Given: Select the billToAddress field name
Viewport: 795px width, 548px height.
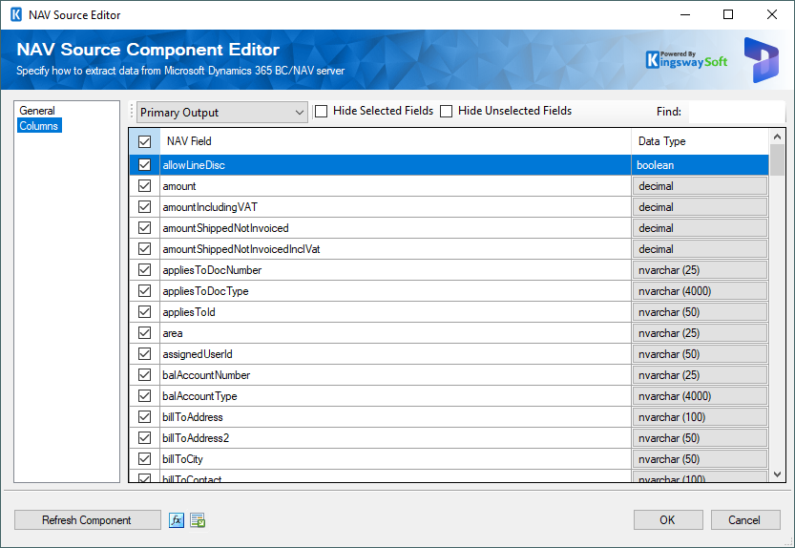Looking at the screenshot, I should tap(193, 417).
